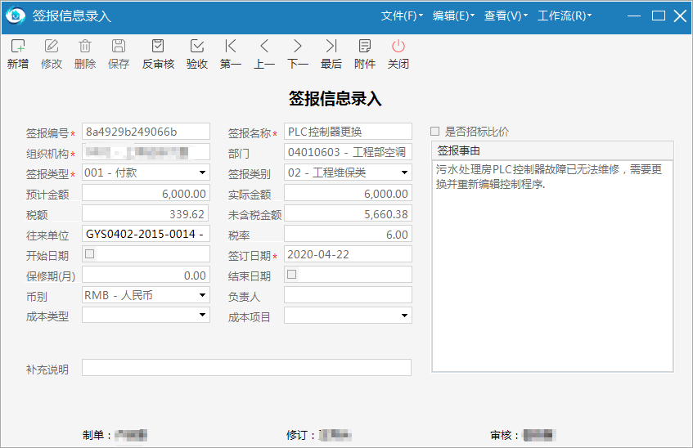This screenshot has height=448, width=693.
Task: Open the 工作流(R) menu
Action: [564, 16]
